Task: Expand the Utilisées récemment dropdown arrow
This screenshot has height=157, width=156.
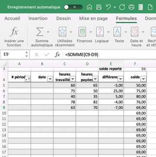Action: (71, 32)
